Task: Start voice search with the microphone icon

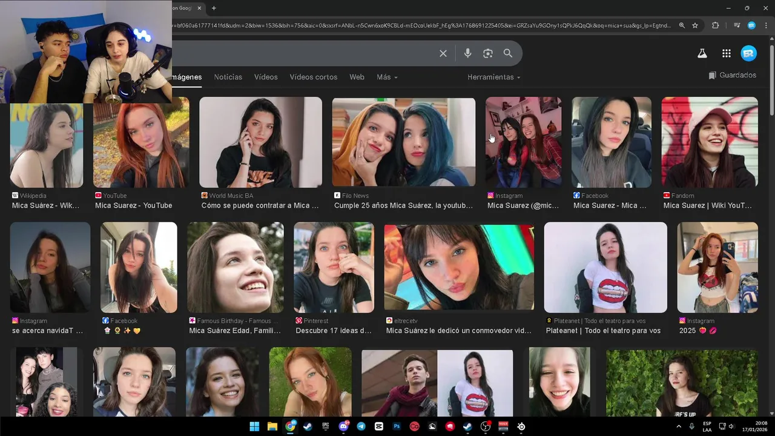Action: (x=467, y=53)
